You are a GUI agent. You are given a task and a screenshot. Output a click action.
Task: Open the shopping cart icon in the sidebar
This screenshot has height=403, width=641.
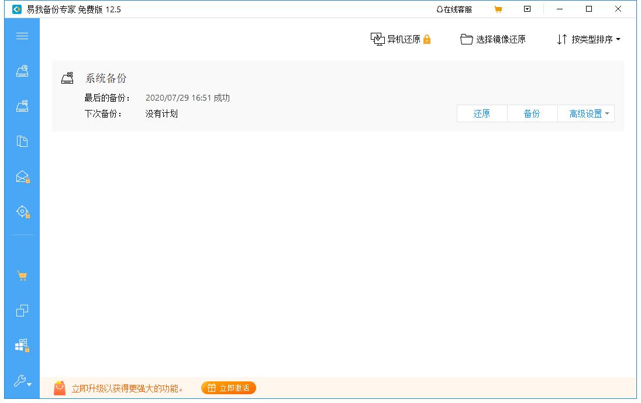tap(22, 275)
